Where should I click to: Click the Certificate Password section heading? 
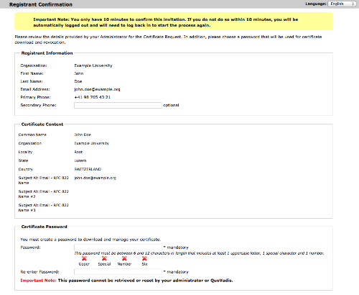click(44, 227)
